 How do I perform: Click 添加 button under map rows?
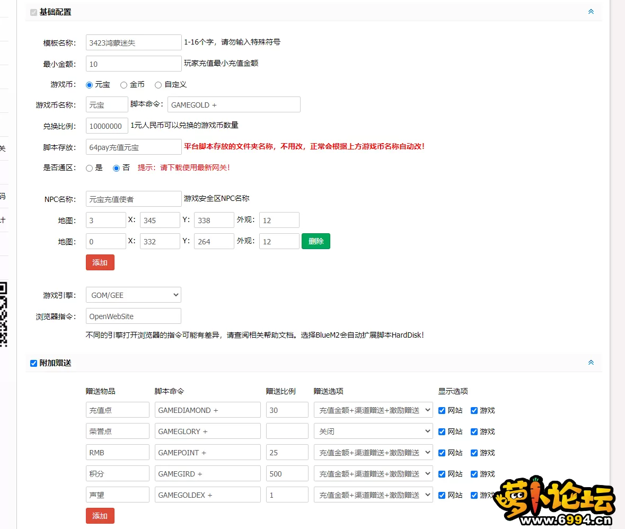[x=100, y=262]
